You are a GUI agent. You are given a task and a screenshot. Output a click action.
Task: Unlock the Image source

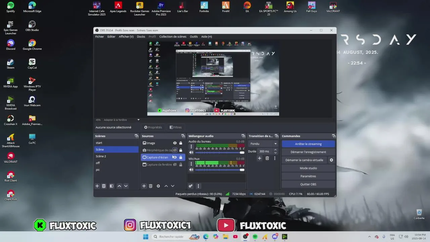181,143
